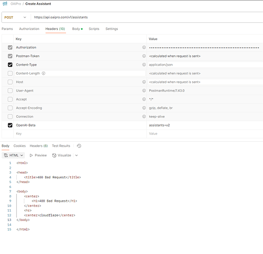This screenshot has width=263, height=254.
Task: Open the Scripts tab
Action: (x=94, y=29)
